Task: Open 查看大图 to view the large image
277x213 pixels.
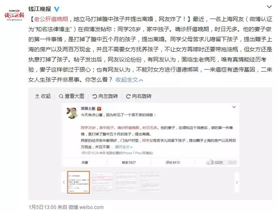Action: pyautogui.click(x=72, y=96)
